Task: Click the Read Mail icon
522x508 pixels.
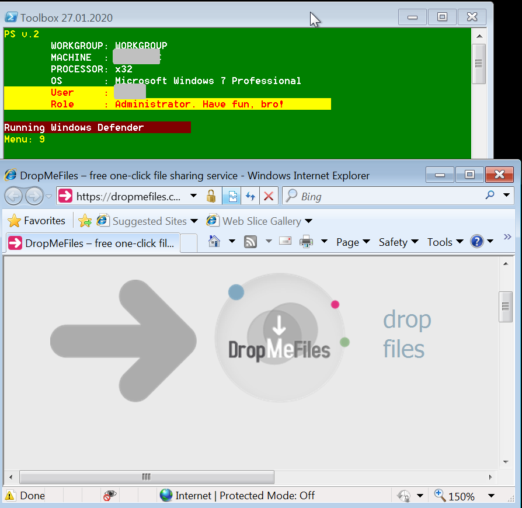Action: point(286,241)
